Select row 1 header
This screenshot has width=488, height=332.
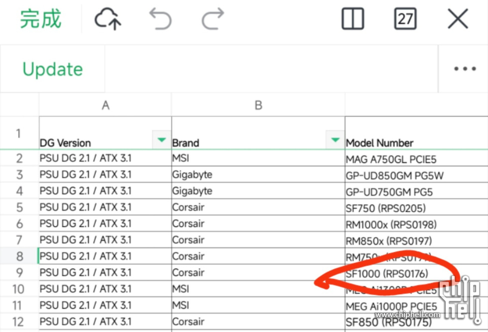pyautogui.click(x=19, y=133)
